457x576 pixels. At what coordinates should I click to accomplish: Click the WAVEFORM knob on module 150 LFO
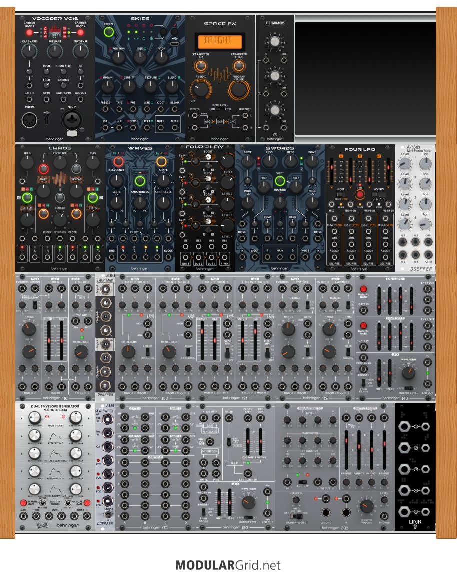tap(248, 502)
